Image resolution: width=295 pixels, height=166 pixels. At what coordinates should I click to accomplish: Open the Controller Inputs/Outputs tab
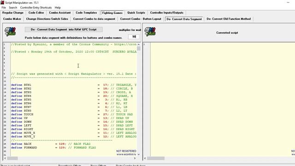(167, 12)
